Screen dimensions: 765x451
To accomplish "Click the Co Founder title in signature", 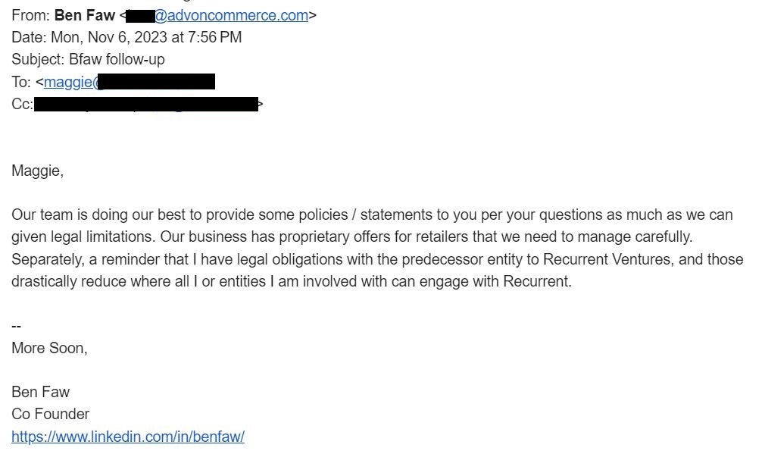I will (50, 414).
